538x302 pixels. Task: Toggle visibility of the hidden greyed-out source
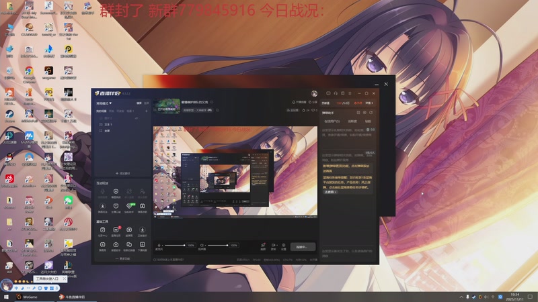click(x=137, y=118)
